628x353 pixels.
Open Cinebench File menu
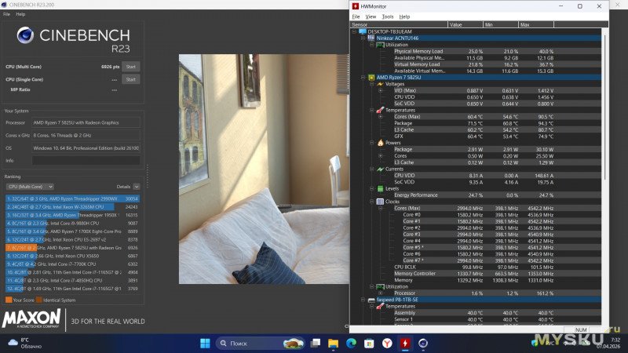coord(6,14)
